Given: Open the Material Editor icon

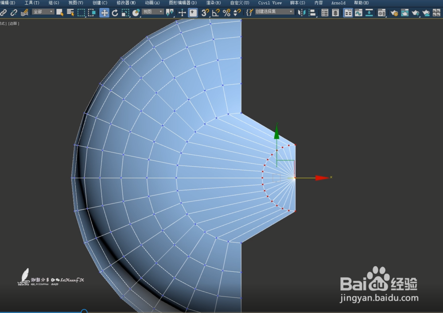Looking at the screenshot, I should pos(382,12).
